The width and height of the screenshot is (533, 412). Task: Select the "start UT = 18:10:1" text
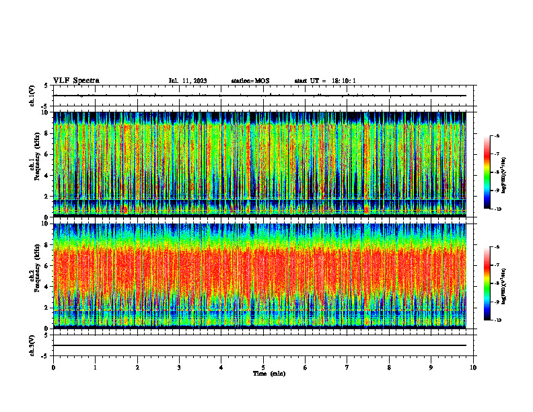[325, 81]
